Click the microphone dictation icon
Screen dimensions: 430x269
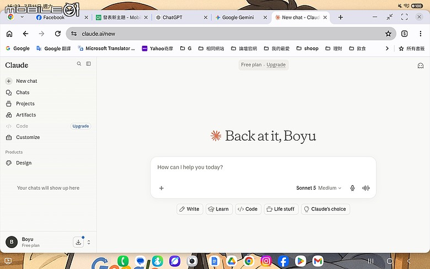(x=352, y=188)
